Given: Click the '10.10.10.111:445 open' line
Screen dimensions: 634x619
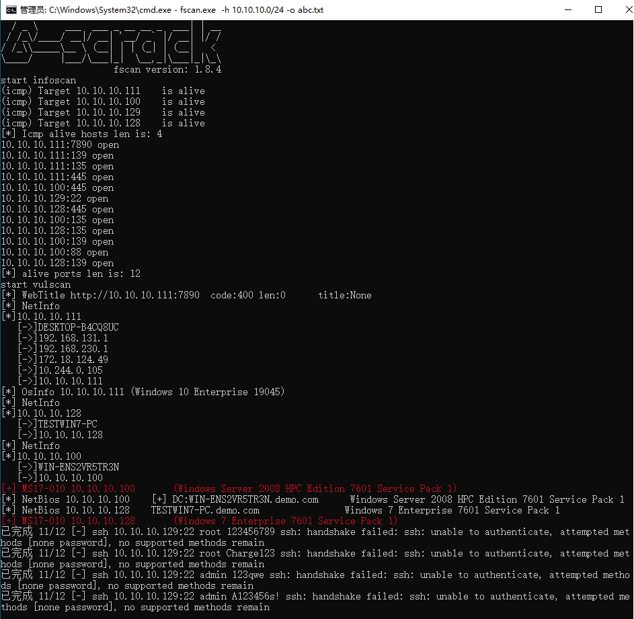Looking at the screenshot, I should (x=57, y=177).
